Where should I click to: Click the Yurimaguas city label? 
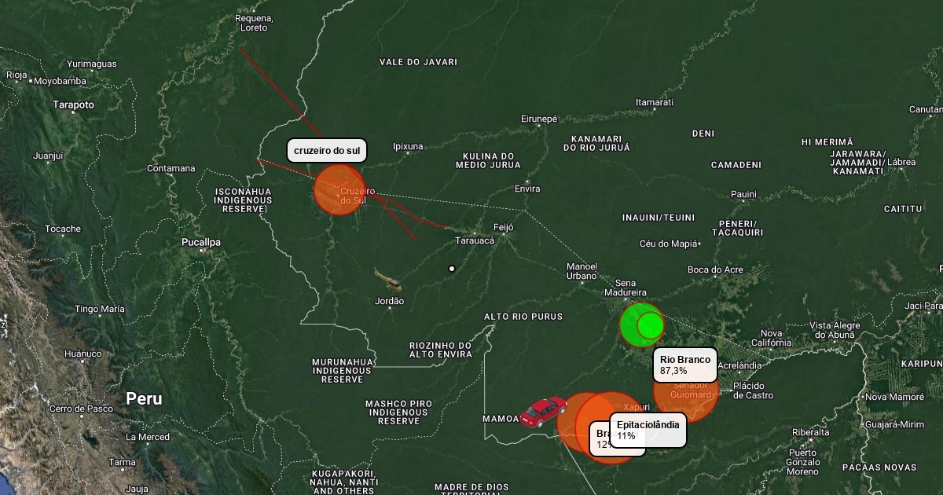[91, 64]
